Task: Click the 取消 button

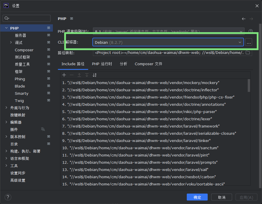Action: 222,197
